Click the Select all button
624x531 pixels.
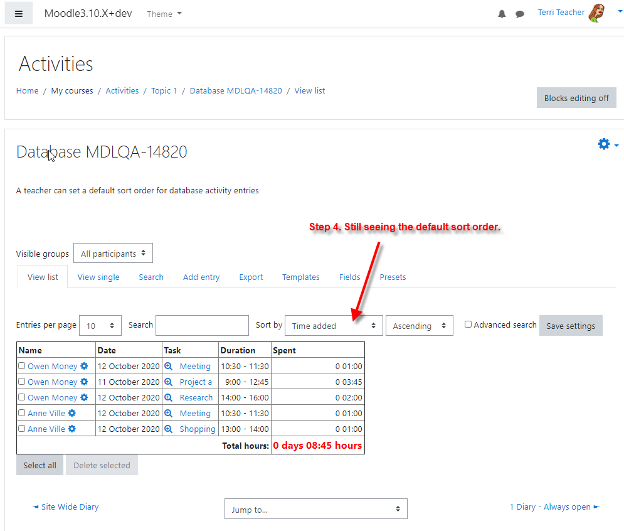pos(40,465)
